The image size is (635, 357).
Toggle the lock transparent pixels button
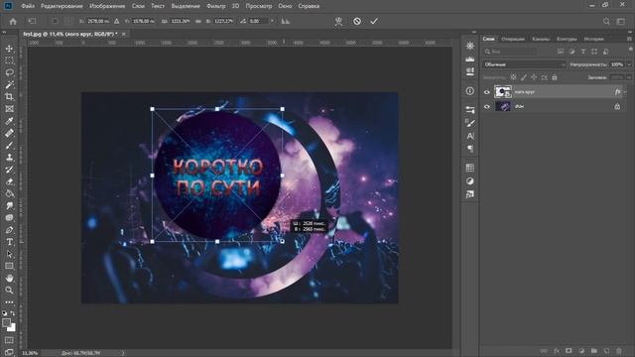click(513, 77)
